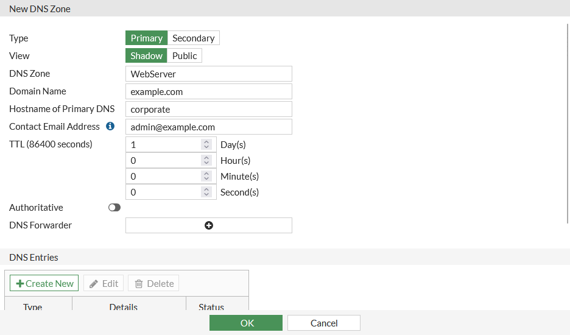Add a DNS Forwarder with plus icon
The image size is (570, 335).
pos(209,225)
